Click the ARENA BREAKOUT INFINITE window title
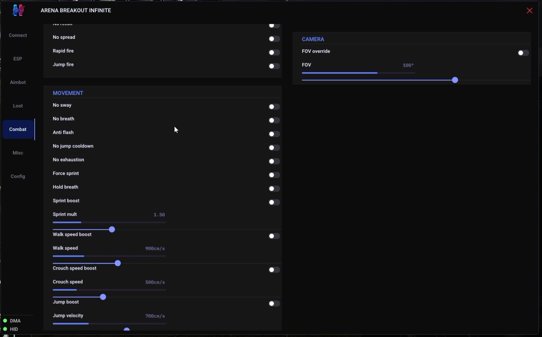Viewport: 542px width, 337px height. click(x=76, y=11)
